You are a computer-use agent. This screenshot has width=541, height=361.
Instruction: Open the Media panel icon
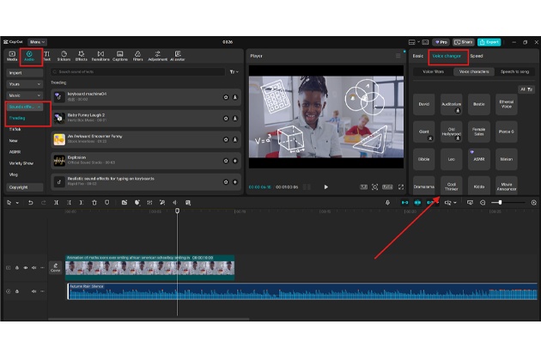12,56
